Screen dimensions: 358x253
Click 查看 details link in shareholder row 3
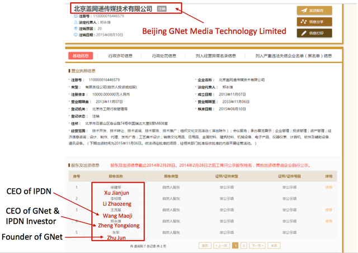(329, 210)
